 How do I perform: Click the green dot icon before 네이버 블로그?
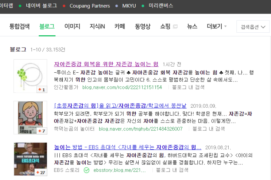pyautogui.click(x=20, y=6)
